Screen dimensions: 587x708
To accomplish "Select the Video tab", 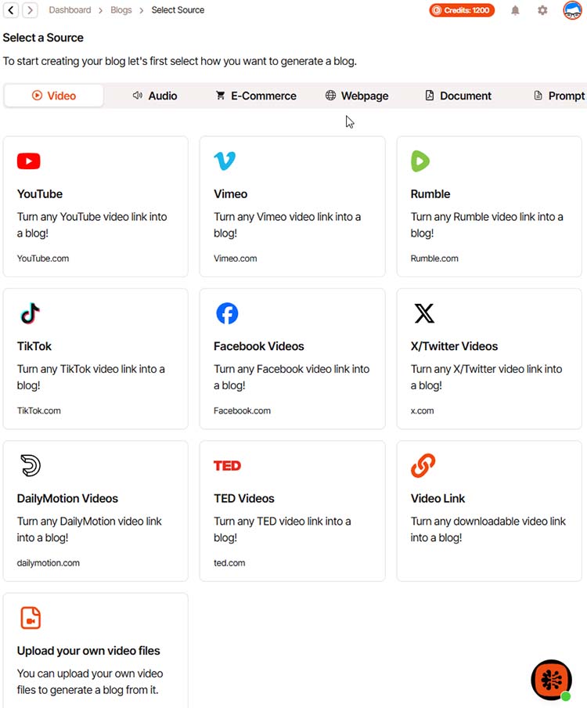I will coord(54,96).
